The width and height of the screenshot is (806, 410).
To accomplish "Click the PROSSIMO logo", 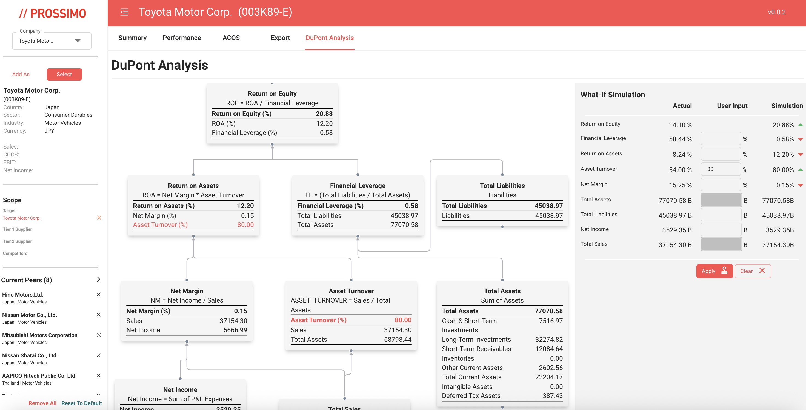I will point(53,13).
